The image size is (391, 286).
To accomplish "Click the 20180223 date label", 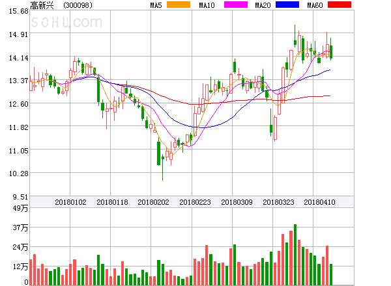I will [x=195, y=202].
